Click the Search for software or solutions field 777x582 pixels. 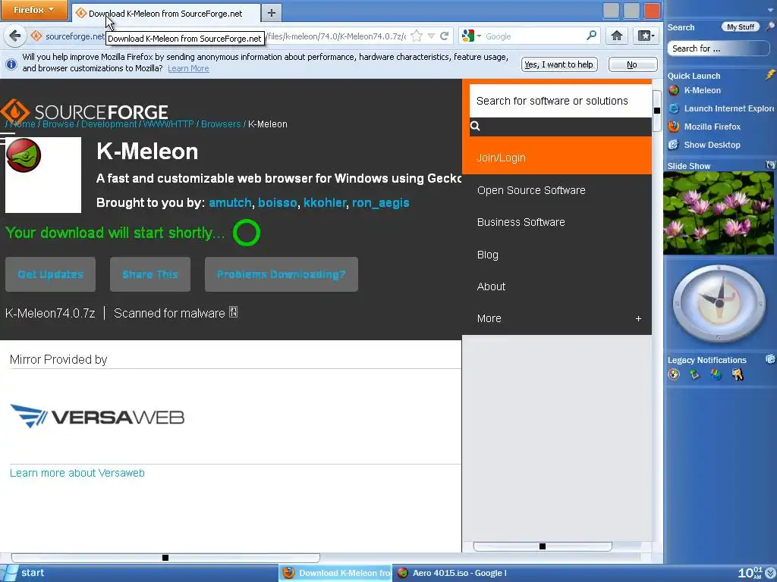[561, 101]
